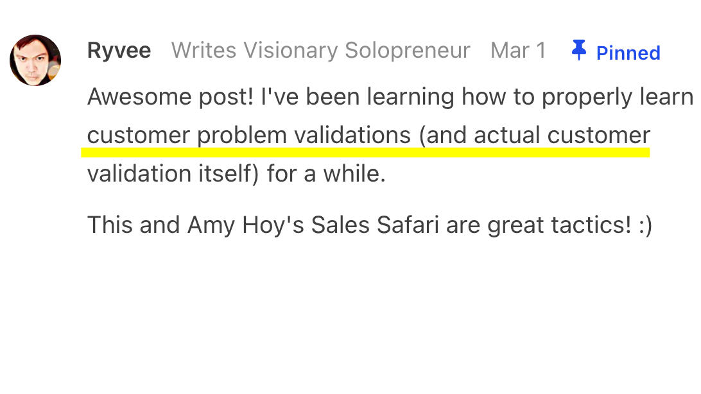
Task: Click the word "This" starting the last paragraph
Action: click(108, 225)
